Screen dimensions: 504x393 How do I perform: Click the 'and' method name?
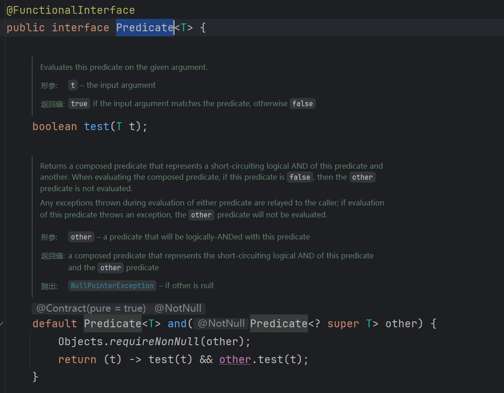coord(177,324)
